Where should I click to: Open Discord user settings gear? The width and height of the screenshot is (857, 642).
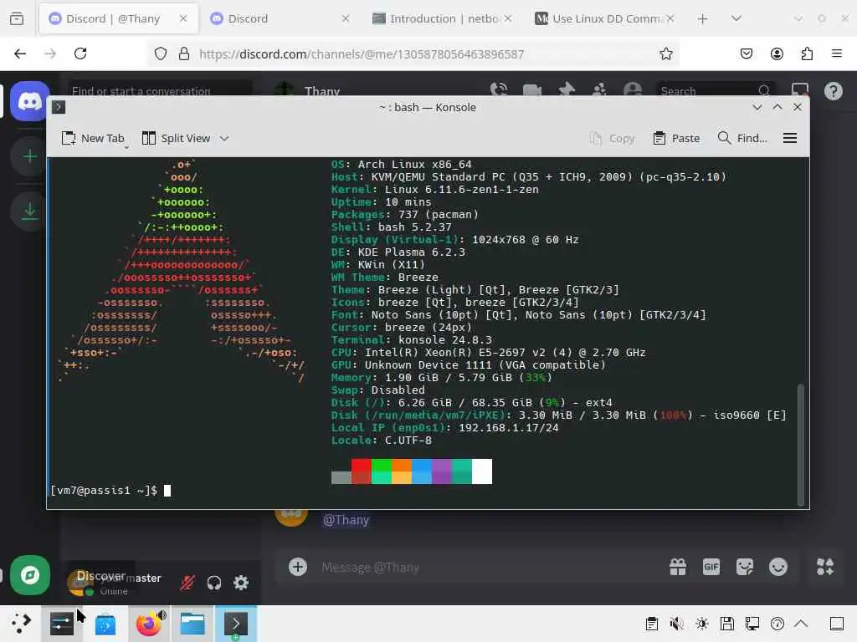[241, 583]
